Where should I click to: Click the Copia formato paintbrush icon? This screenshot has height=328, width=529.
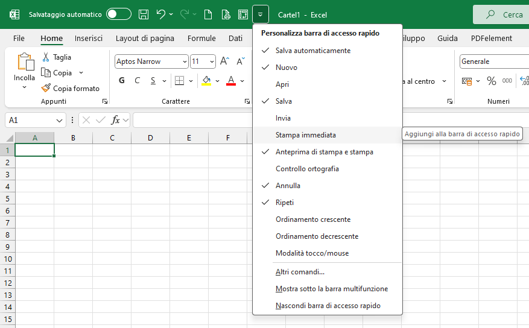(46, 88)
